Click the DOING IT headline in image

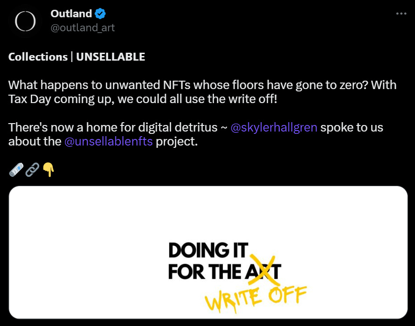[207, 250]
